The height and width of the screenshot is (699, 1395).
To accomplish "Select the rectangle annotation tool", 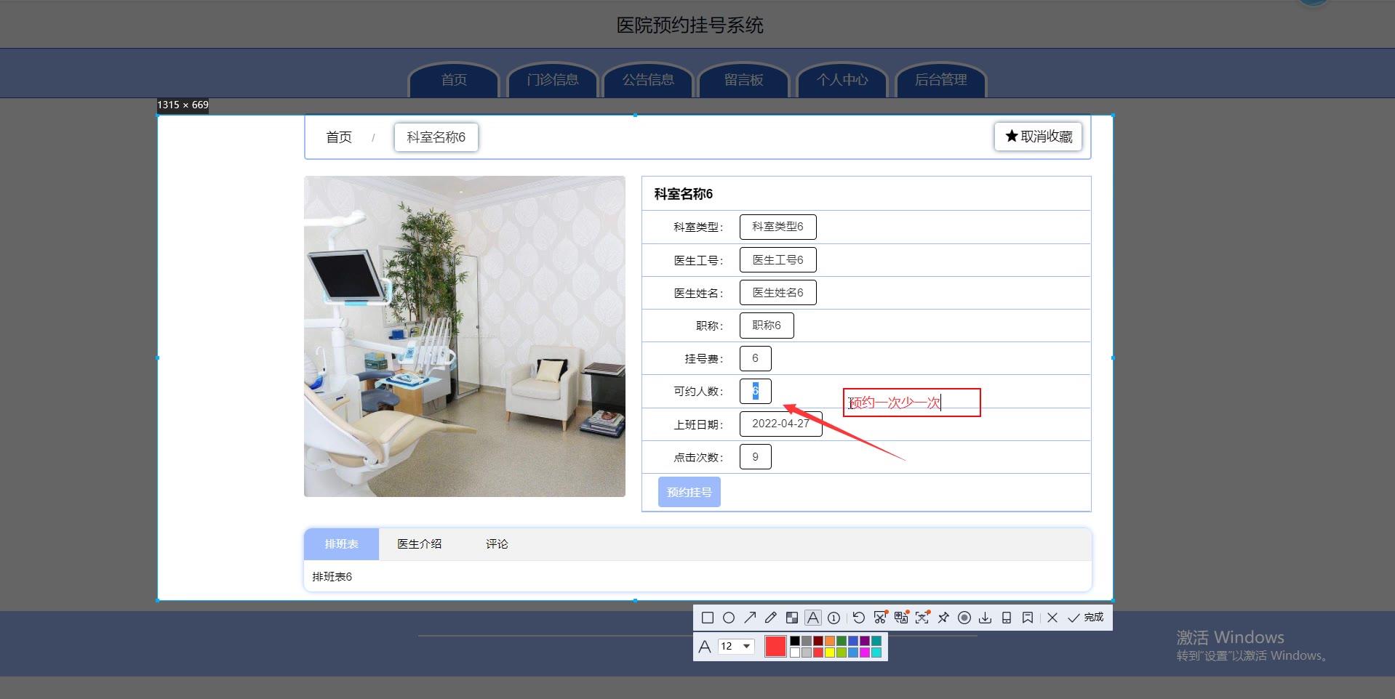I will [707, 618].
